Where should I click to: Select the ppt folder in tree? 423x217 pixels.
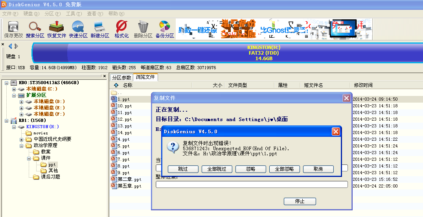click(x=52, y=164)
